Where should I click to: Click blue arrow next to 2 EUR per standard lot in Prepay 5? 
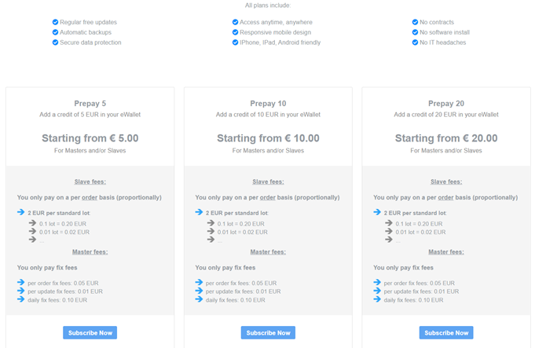click(x=20, y=212)
